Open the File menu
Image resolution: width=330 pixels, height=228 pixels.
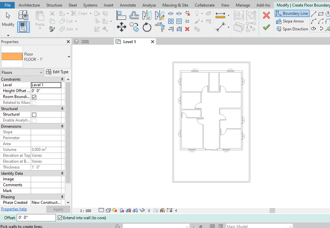coord(7,5)
